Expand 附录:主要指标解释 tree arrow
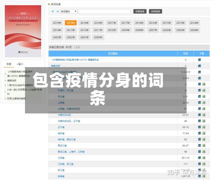This screenshot has height=181, width=212. [6, 99]
